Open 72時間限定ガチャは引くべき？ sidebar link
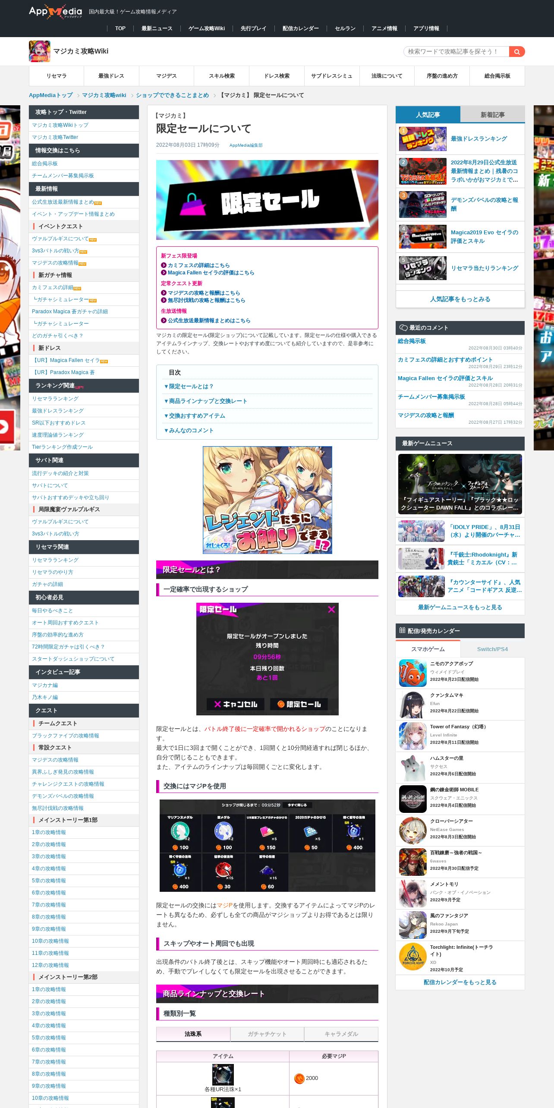554x1108 pixels. coord(68,647)
